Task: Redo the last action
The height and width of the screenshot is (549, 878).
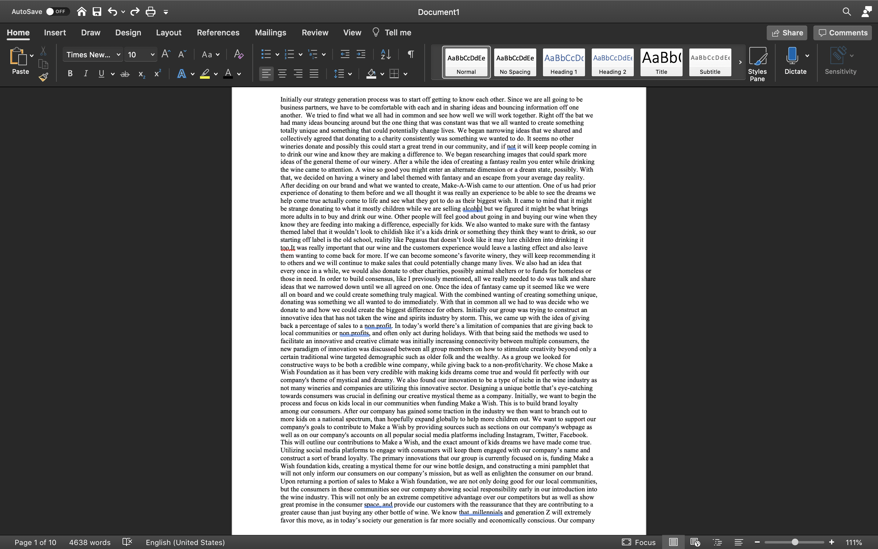Action: tap(135, 12)
